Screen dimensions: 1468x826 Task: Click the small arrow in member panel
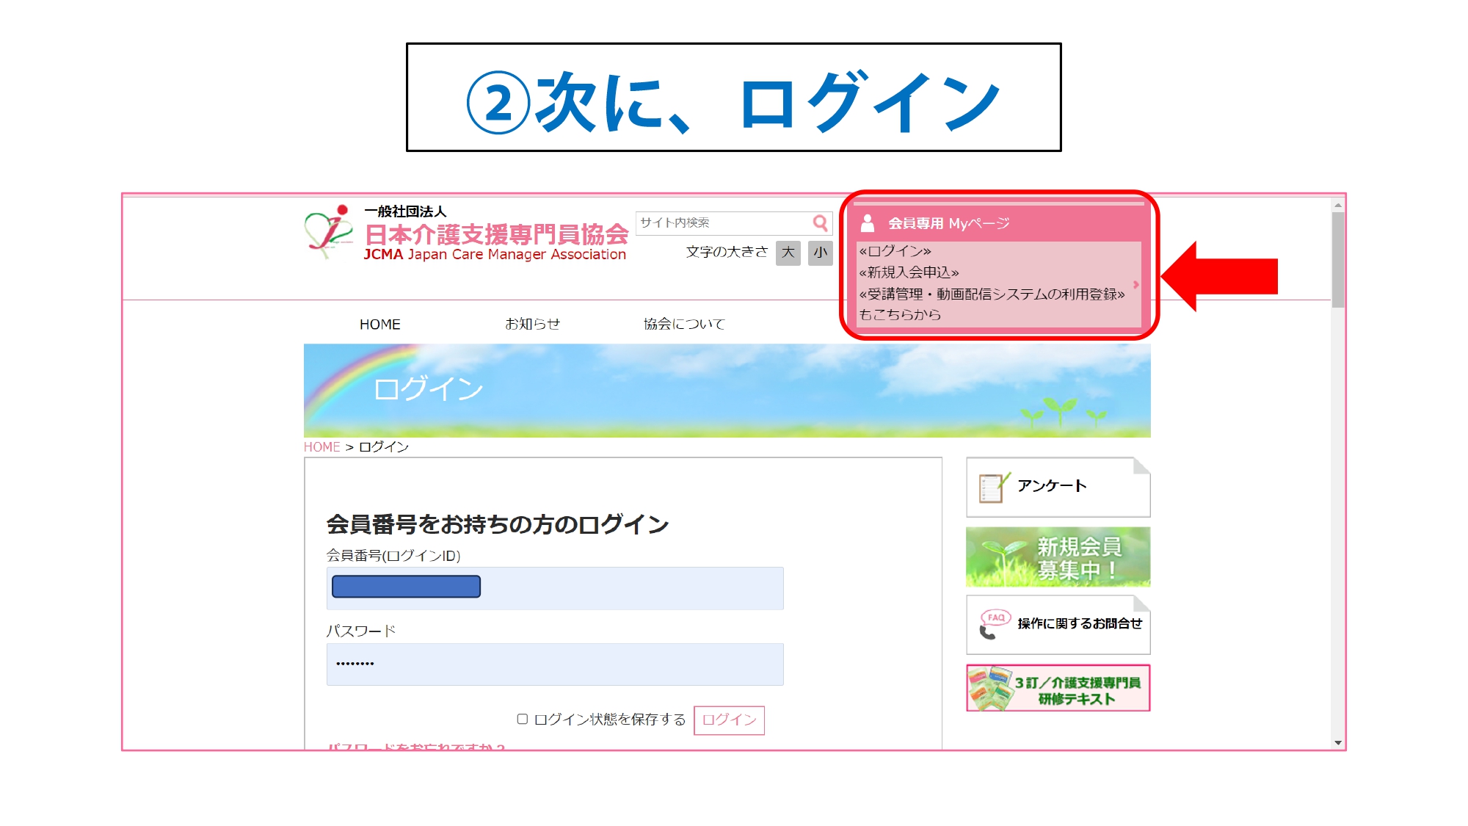[1135, 285]
